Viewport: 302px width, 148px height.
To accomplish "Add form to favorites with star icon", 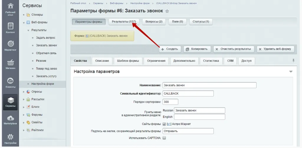I will (167, 11).
